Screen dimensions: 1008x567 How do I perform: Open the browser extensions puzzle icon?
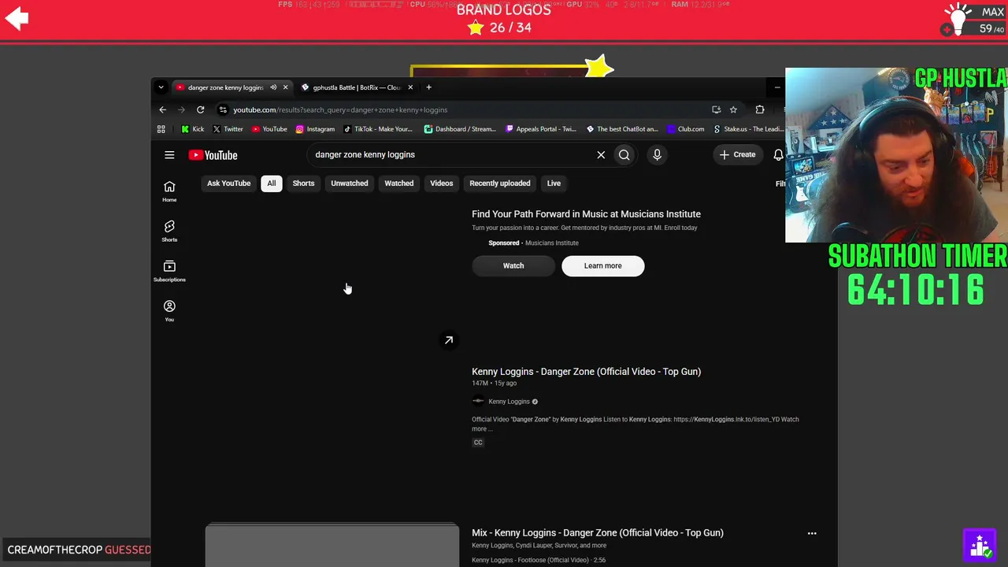(x=760, y=109)
